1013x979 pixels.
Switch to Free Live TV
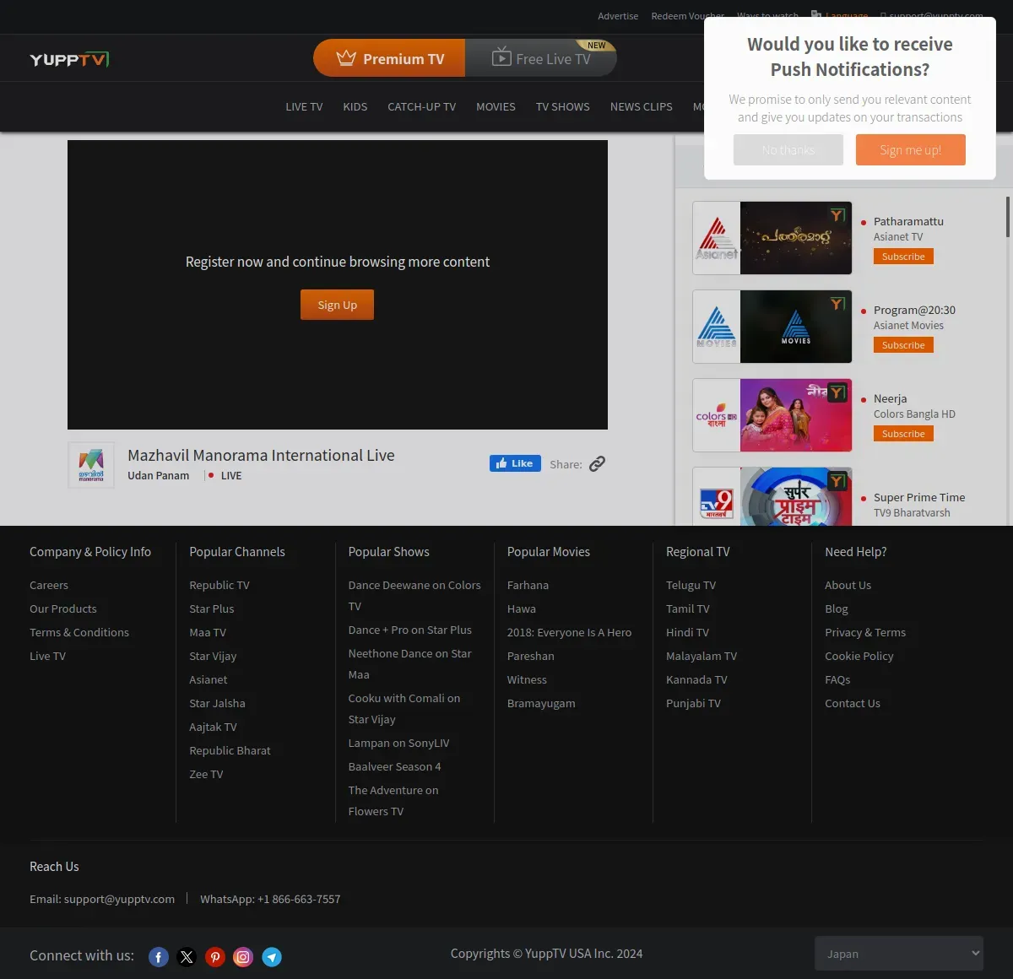click(541, 58)
